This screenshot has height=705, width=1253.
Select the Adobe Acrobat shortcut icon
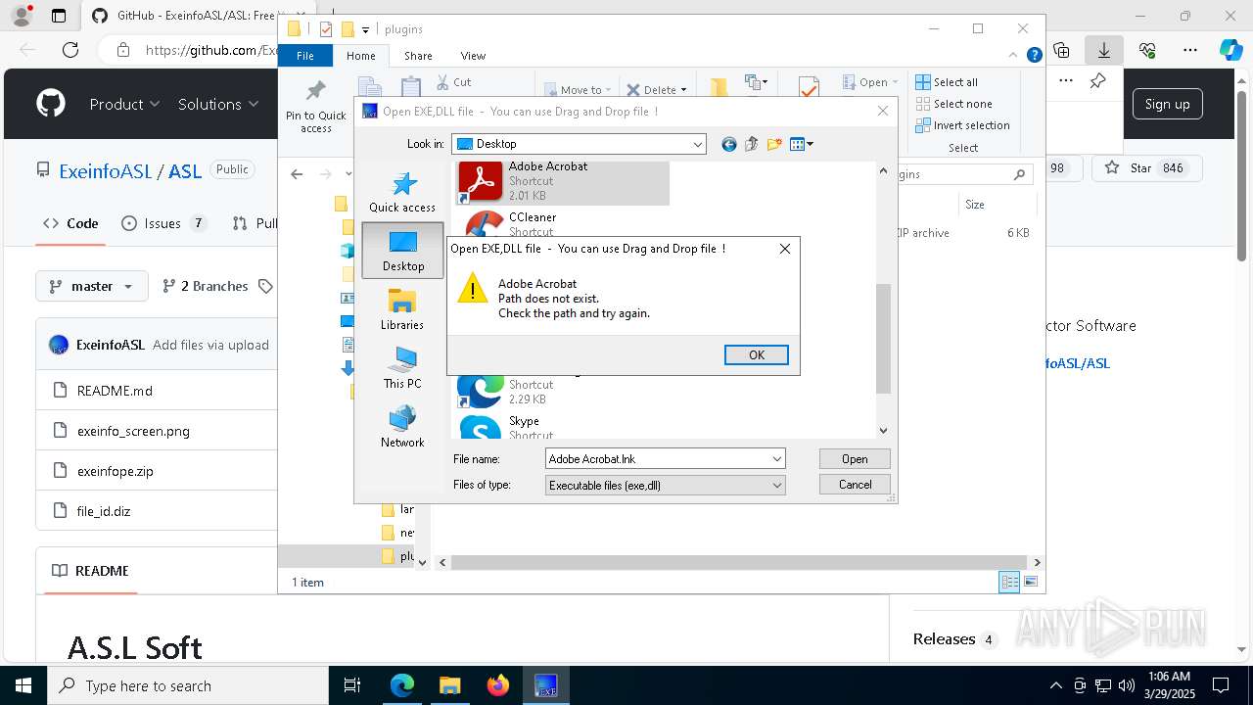[x=481, y=181]
